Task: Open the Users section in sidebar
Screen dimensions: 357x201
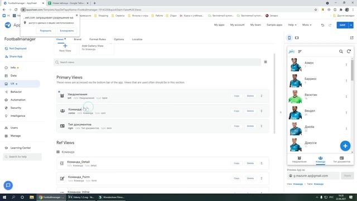Action: tap(14, 128)
